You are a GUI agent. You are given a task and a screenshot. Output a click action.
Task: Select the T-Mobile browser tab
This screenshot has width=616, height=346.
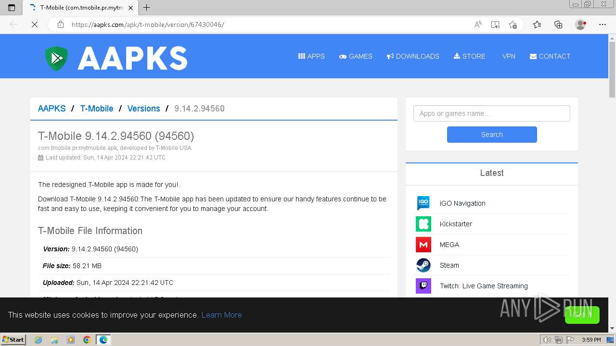point(80,8)
